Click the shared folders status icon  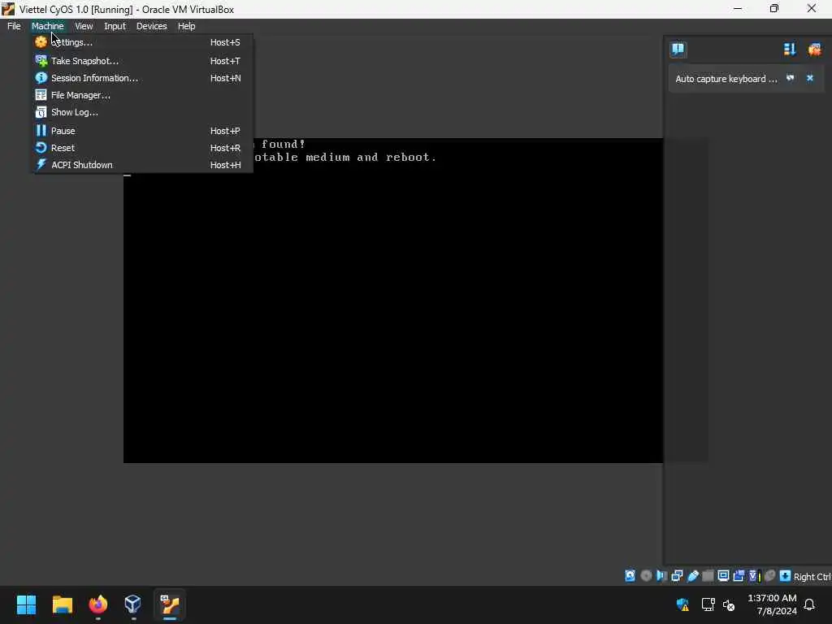pyautogui.click(x=708, y=576)
